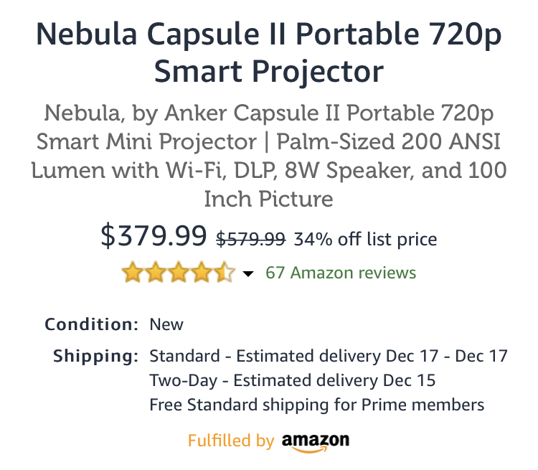This screenshot has height=470, width=538.
Task: Click the orange Fulfilled by text
Action: (x=231, y=441)
